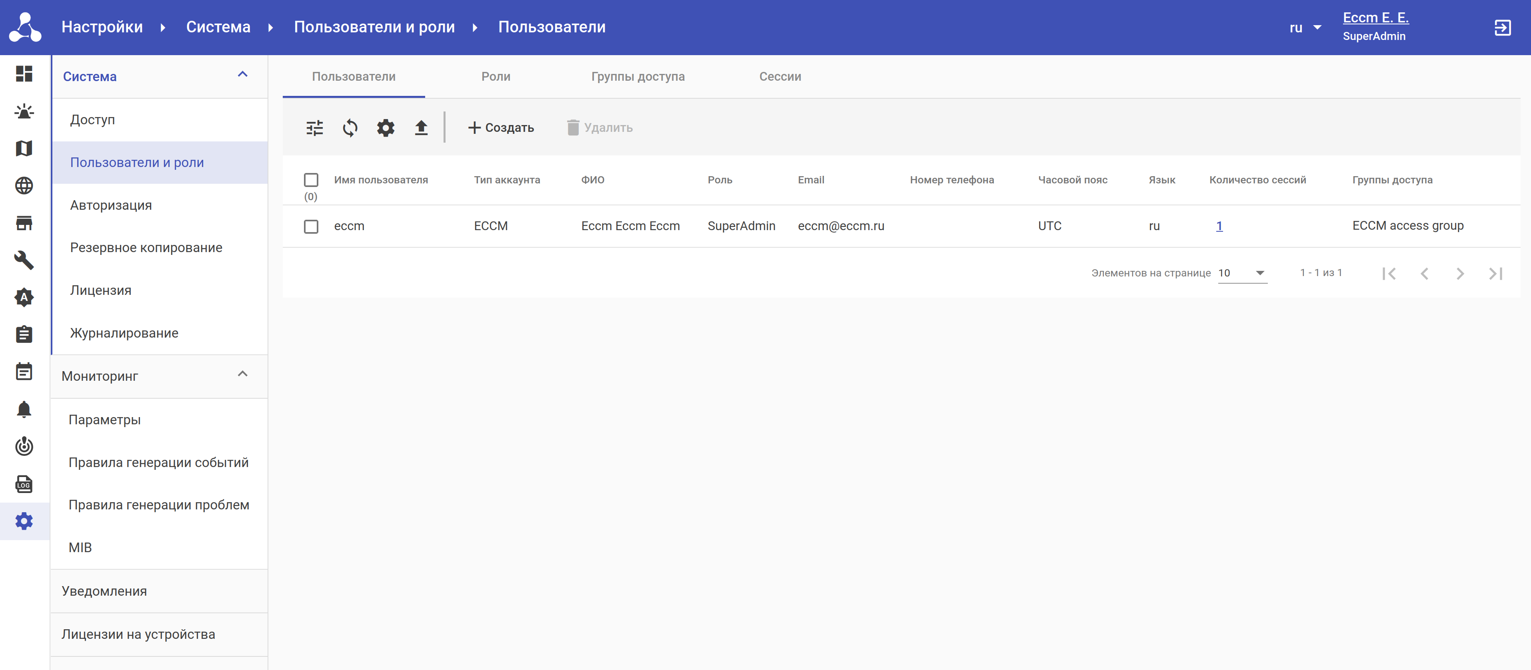Open session count link 1
The image size is (1531, 670).
(x=1219, y=226)
